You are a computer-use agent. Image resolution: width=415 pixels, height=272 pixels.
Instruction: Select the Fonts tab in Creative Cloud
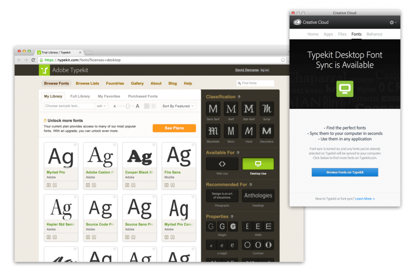coord(356,34)
